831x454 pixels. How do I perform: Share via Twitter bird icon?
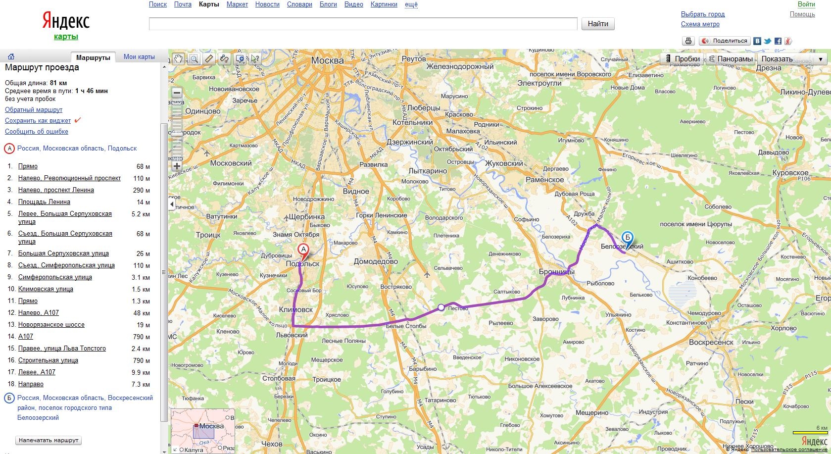(768, 41)
